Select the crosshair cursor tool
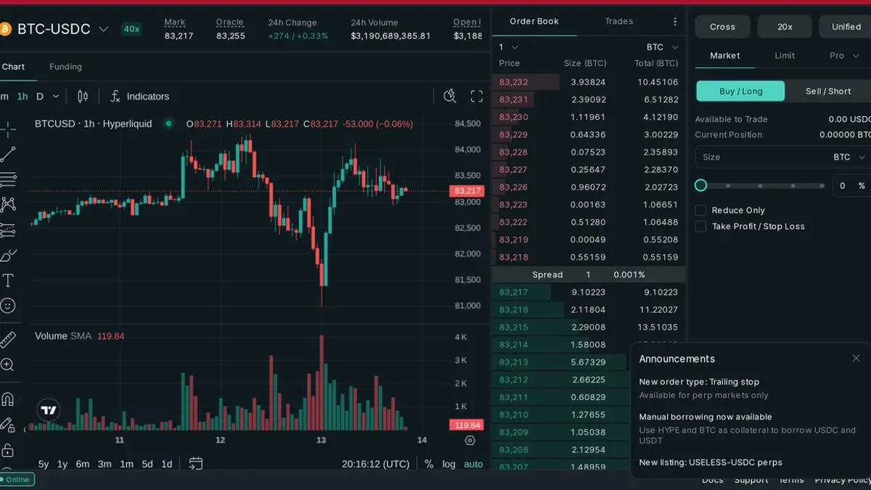The image size is (871, 490). coord(8,129)
